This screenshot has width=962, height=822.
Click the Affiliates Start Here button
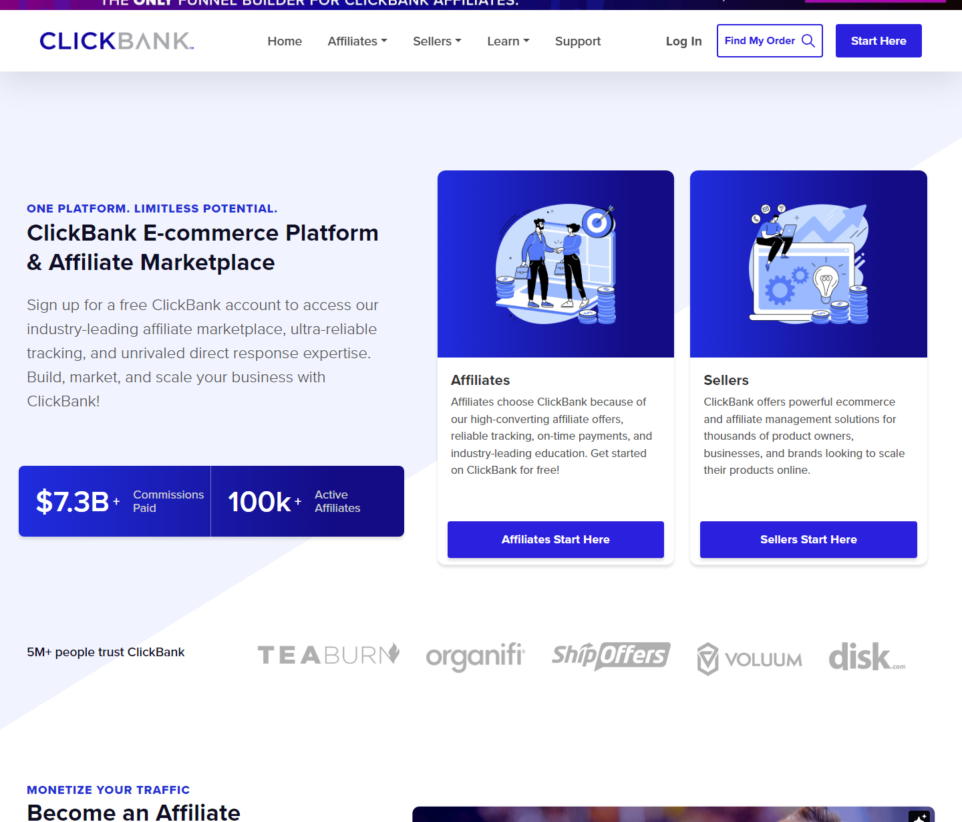pos(556,539)
